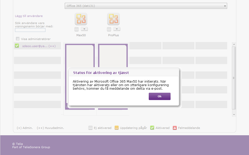249x155 pixels.
Task: Toggle the checkbox under the ProPlus icon
Action: (109, 29)
